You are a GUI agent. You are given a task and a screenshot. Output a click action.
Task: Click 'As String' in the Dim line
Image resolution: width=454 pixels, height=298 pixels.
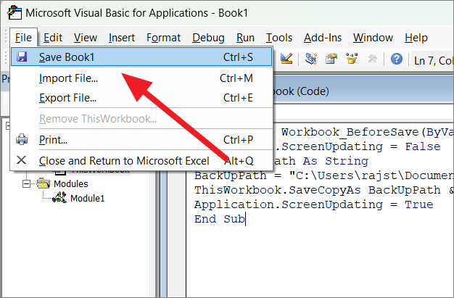tap(335, 161)
